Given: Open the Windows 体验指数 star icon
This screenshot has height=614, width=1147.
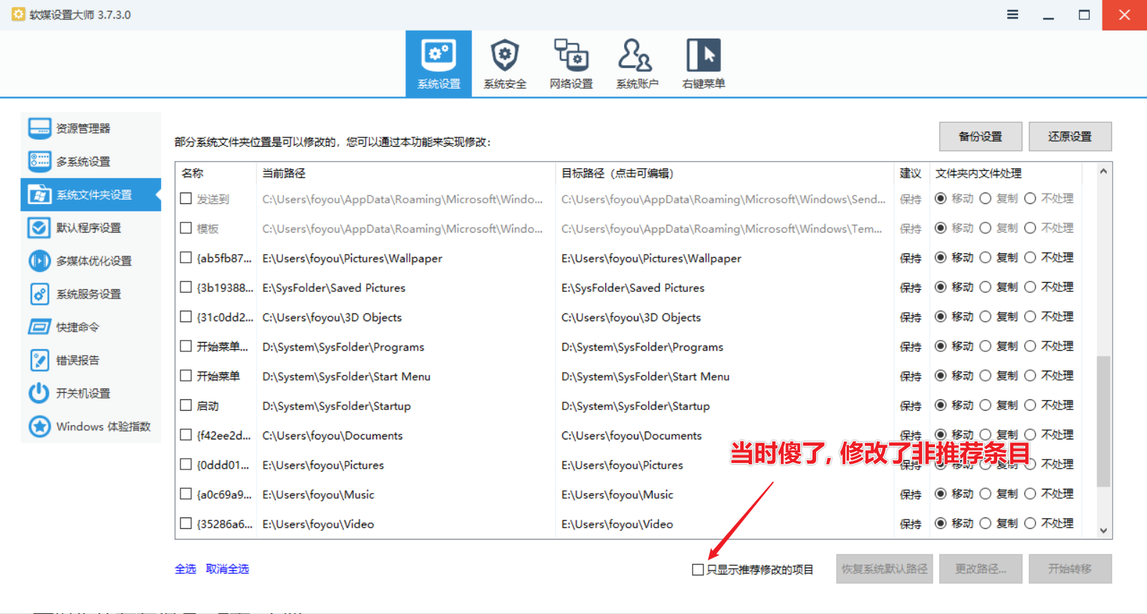Looking at the screenshot, I should tap(39, 427).
